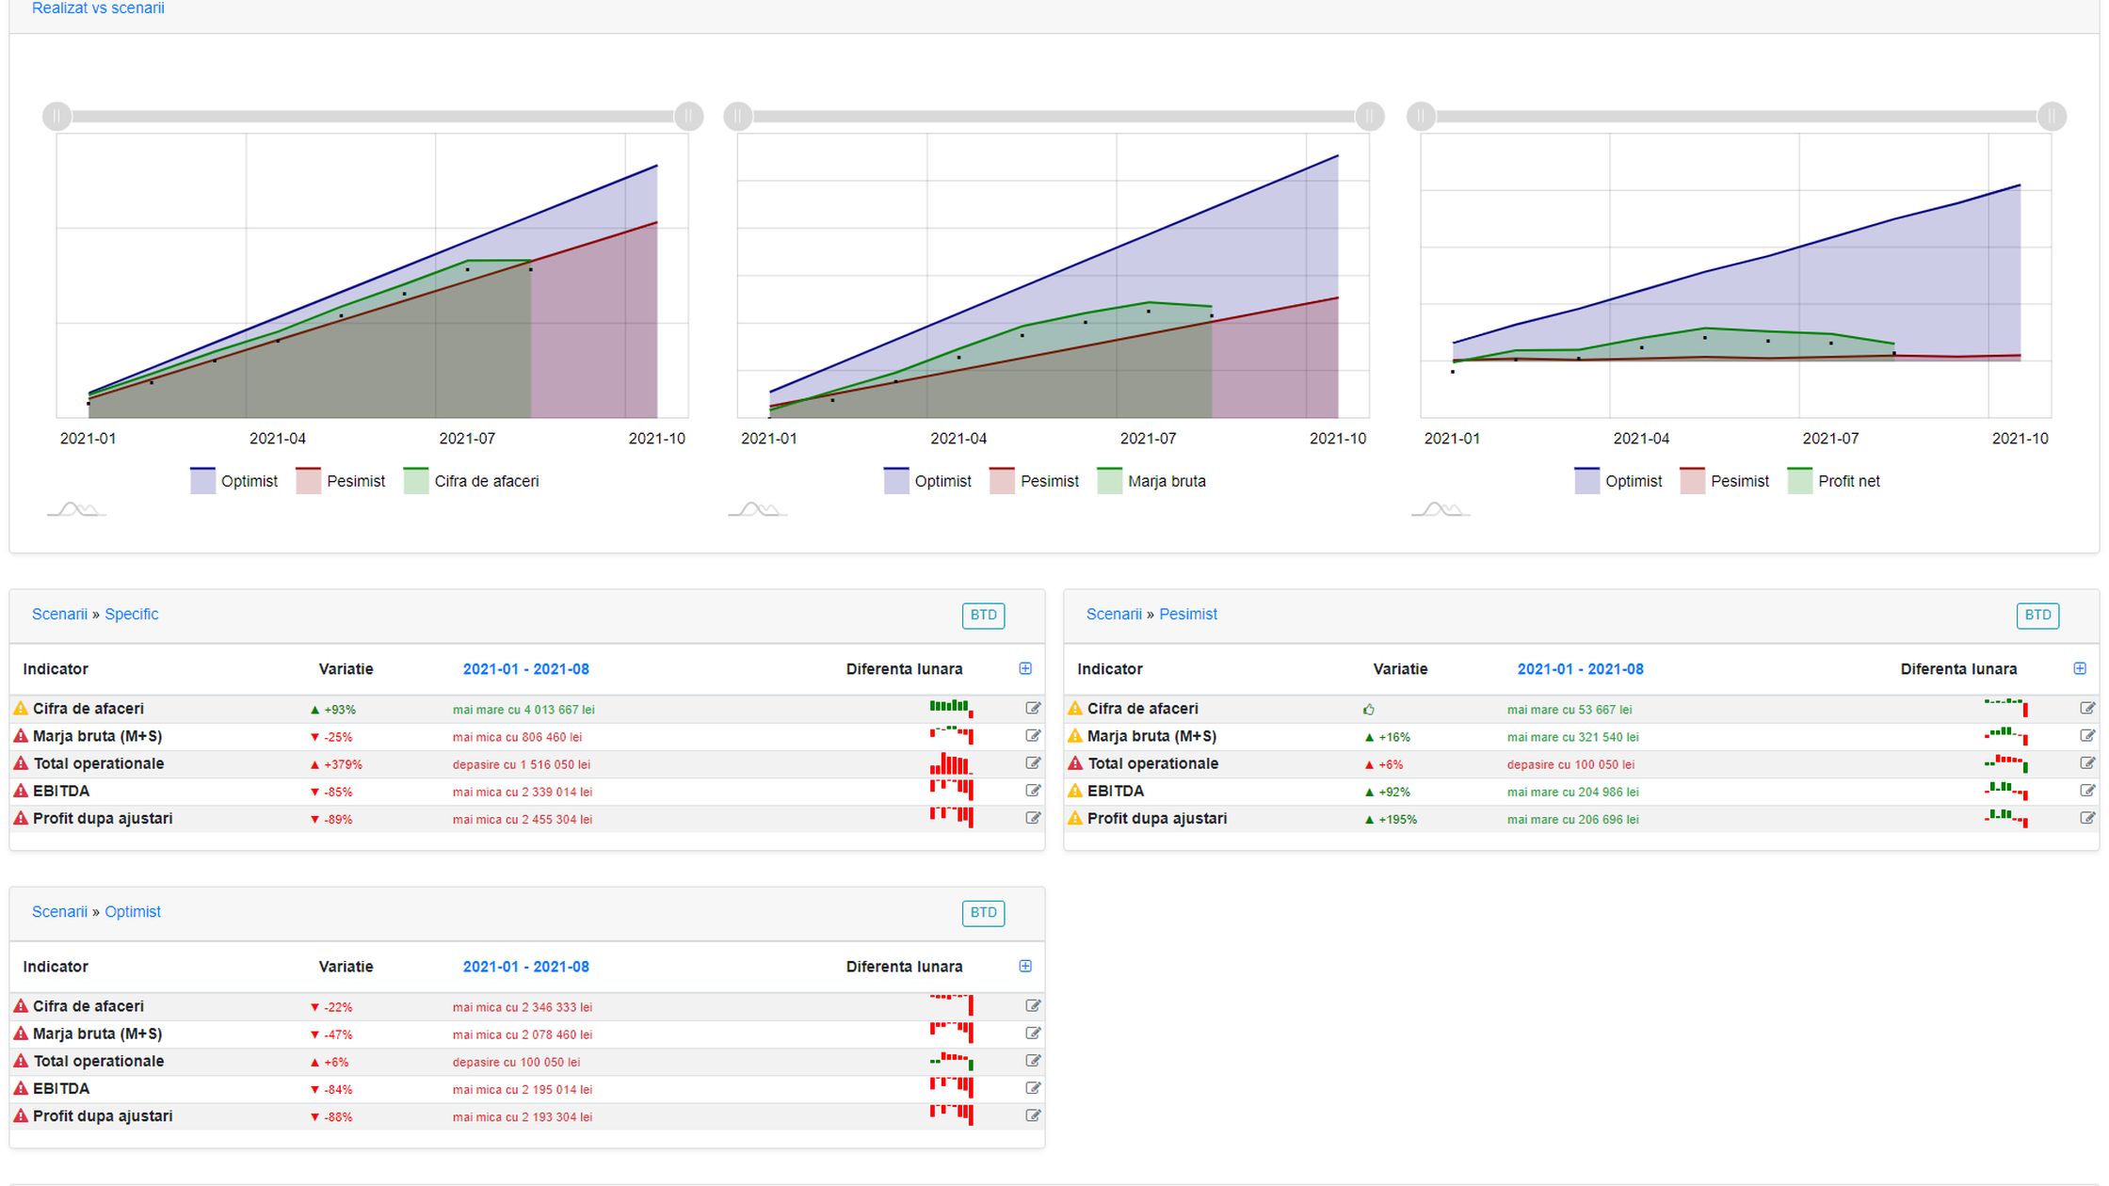Screen dimensions: 2109x1186
Task: Edit EBITDA row in Specific scenario
Action: pyautogui.click(x=1033, y=790)
